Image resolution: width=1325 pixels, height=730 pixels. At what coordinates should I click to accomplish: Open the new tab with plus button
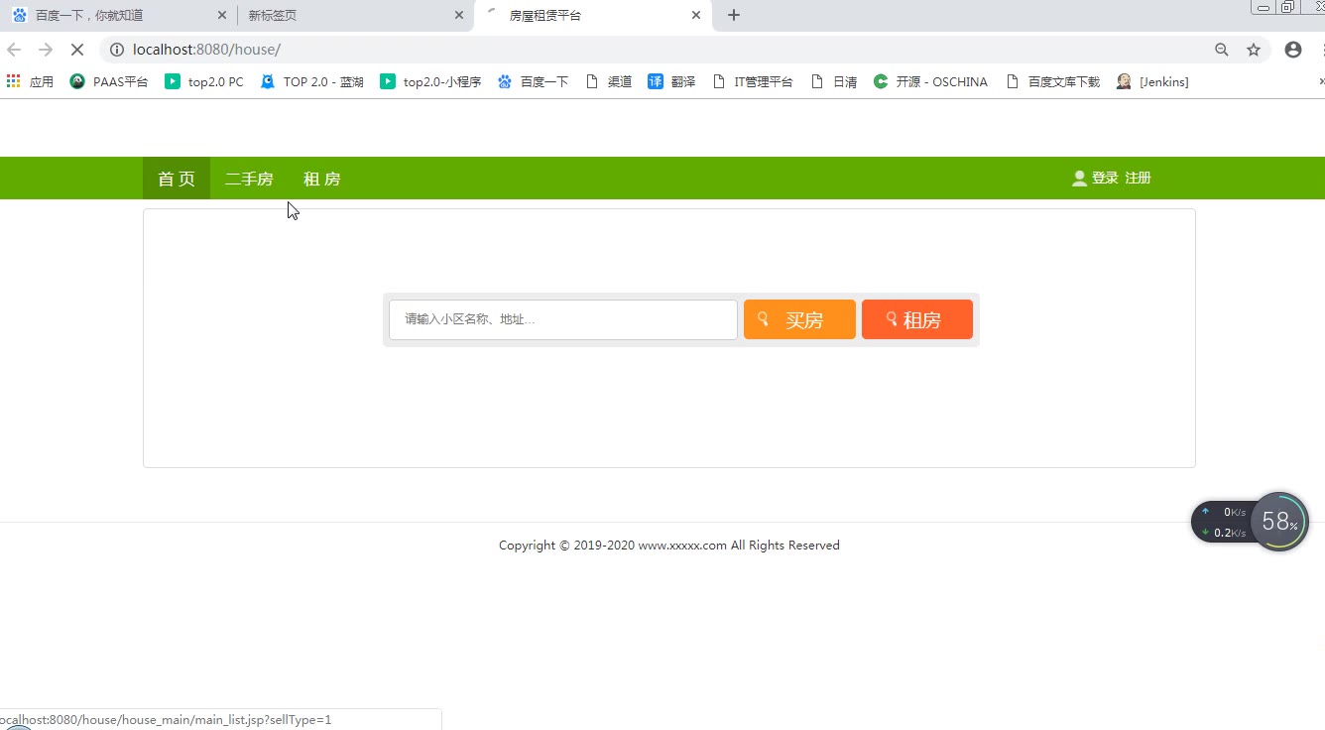coord(734,15)
